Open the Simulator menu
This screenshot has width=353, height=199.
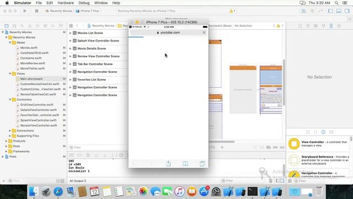pos(23,3)
